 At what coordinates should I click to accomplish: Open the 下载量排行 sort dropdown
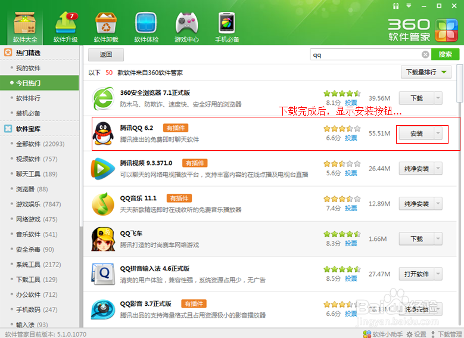pos(426,72)
